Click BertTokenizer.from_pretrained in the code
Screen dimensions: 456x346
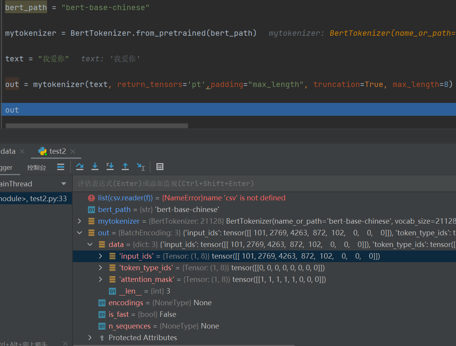[x=138, y=33]
